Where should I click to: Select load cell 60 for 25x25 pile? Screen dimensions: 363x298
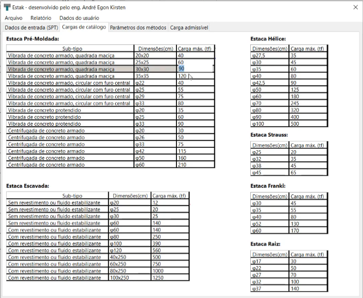(x=195, y=62)
